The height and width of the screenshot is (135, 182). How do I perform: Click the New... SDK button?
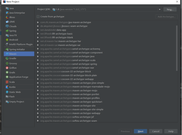[170, 9]
